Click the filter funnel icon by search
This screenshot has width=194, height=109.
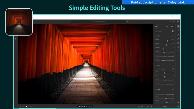click(127, 22)
